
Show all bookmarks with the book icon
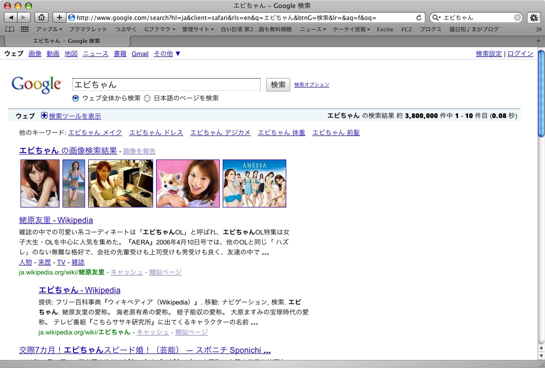click(10, 29)
